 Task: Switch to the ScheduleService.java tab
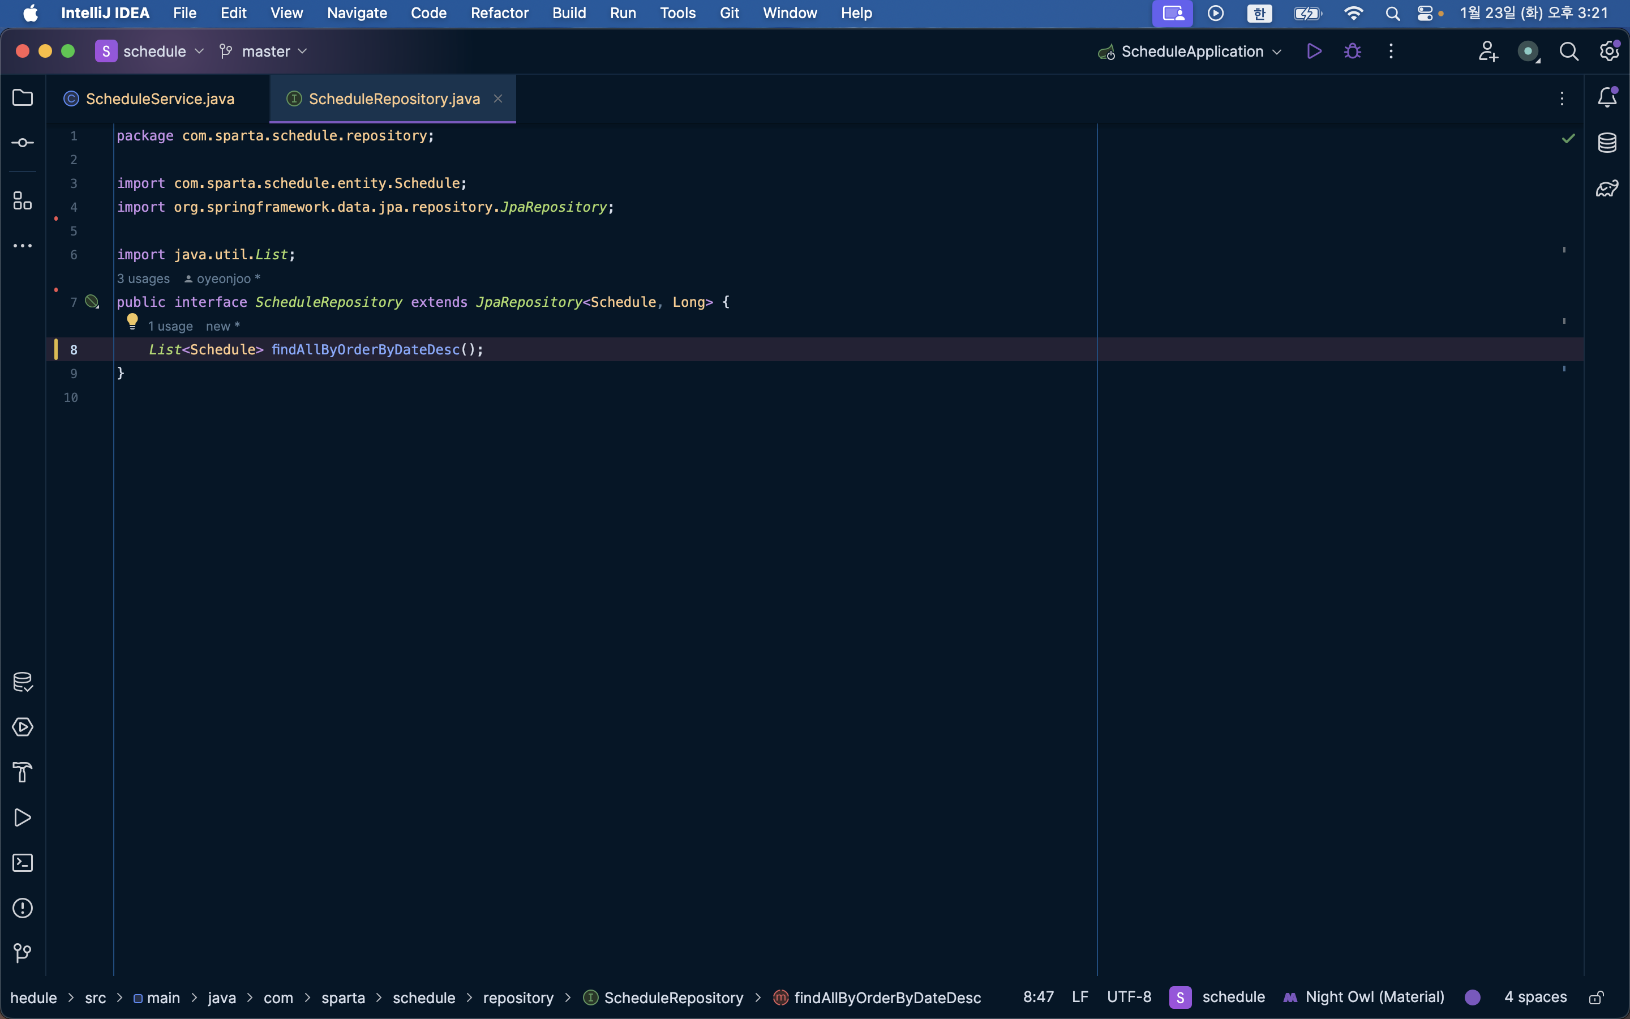coord(159,99)
